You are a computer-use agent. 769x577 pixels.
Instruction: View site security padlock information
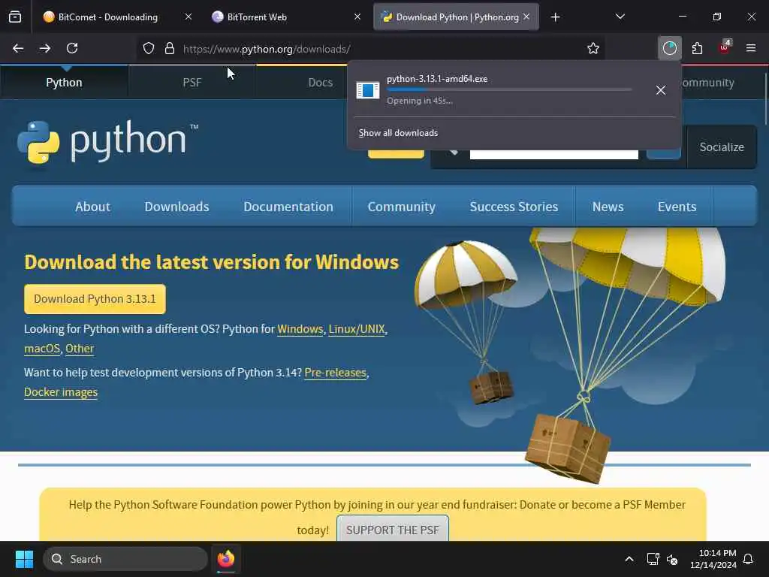pyautogui.click(x=170, y=49)
